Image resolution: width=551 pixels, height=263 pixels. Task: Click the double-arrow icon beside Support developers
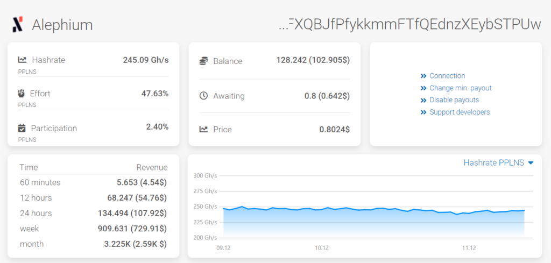coord(423,112)
